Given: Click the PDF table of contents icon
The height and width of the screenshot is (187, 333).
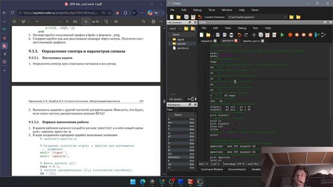Looking at the screenshot, I should [14, 21].
